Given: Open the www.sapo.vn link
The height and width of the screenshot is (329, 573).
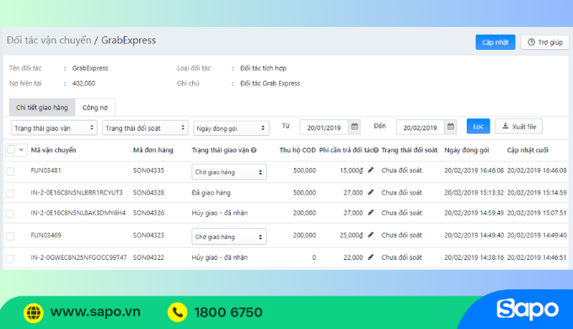Looking at the screenshot, I should click(x=95, y=312).
